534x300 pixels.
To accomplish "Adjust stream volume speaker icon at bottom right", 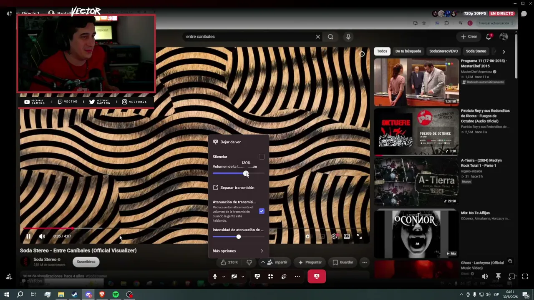I will tap(485, 276).
